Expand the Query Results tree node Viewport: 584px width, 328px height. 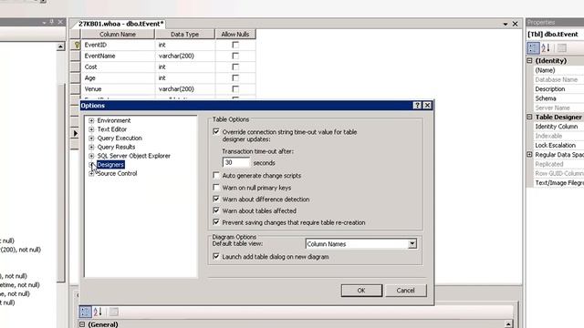pos(91,147)
